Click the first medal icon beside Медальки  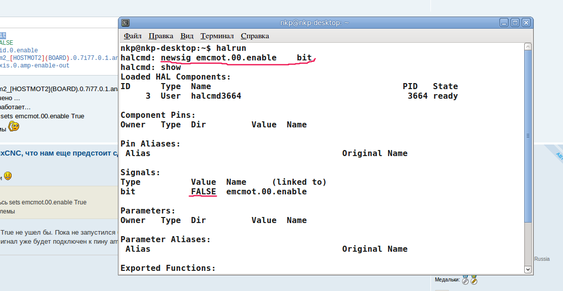click(x=465, y=279)
